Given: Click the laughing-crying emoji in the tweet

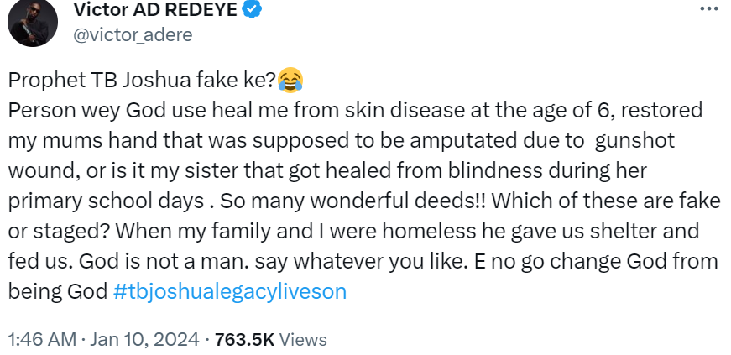Looking at the screenshot, I should pos(289,81).
